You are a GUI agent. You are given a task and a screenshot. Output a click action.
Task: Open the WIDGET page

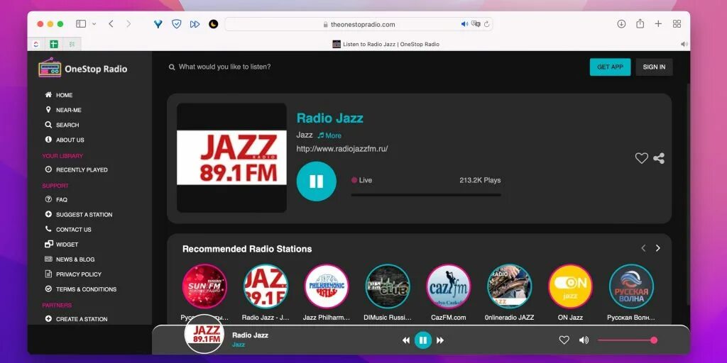point(61,245)
